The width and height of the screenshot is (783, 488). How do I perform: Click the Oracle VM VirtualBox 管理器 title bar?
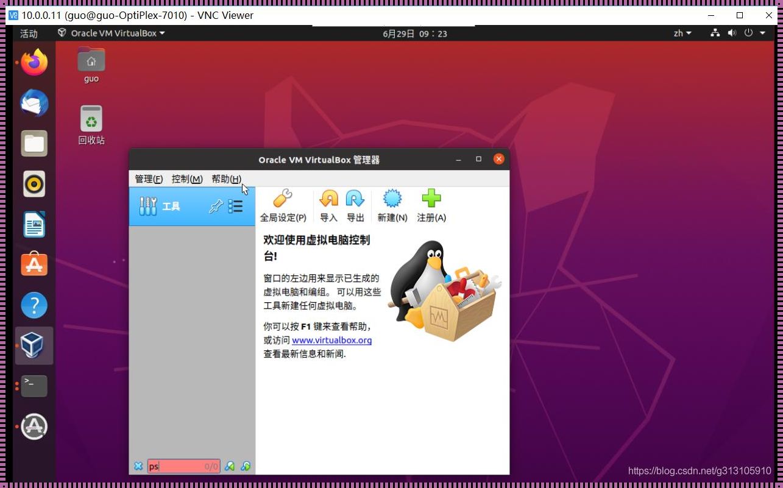[319, 160]
